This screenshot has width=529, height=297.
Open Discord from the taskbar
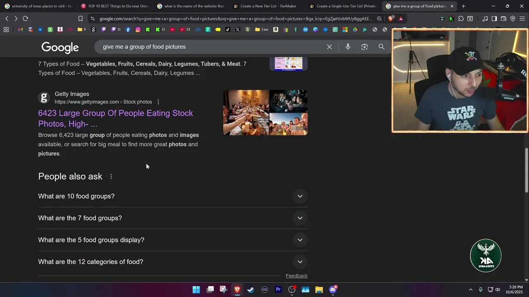tap(333, 290)
